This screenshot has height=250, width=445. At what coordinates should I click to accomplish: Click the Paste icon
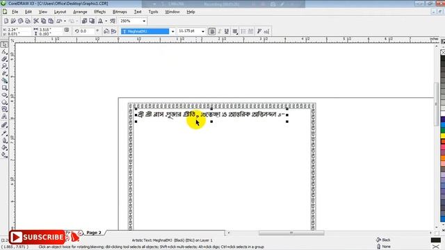[51, 21]
